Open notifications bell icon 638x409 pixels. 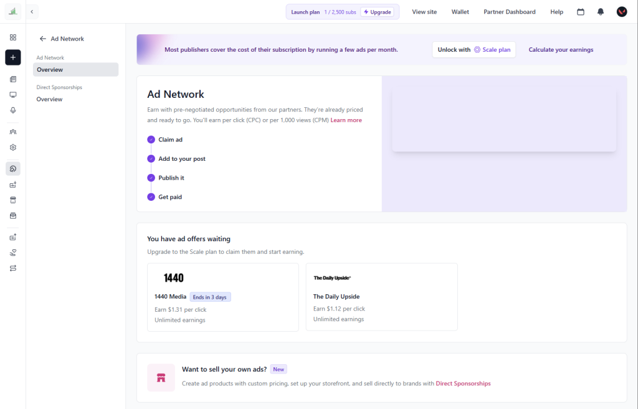click(x=601, y=12)
